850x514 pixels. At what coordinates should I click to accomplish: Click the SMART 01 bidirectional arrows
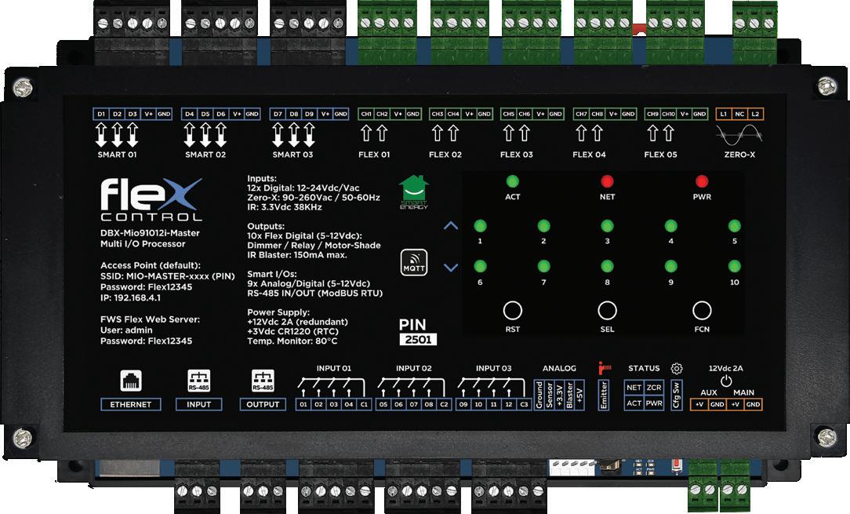(117, 135)
